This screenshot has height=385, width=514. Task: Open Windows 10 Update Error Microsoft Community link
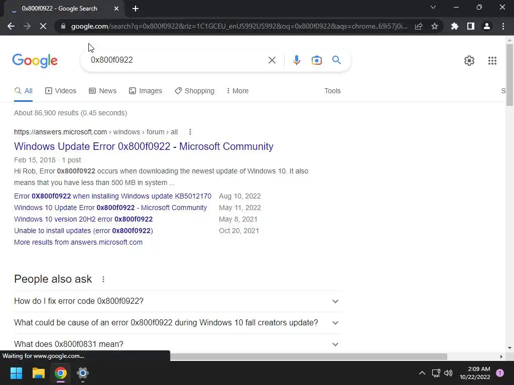(110, 208)
